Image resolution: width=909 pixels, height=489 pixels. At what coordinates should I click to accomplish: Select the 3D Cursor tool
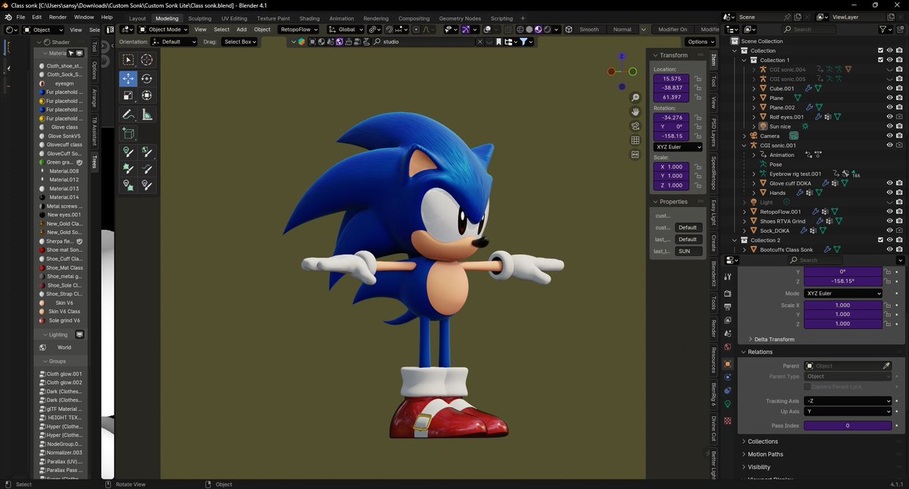click(146, 60)
